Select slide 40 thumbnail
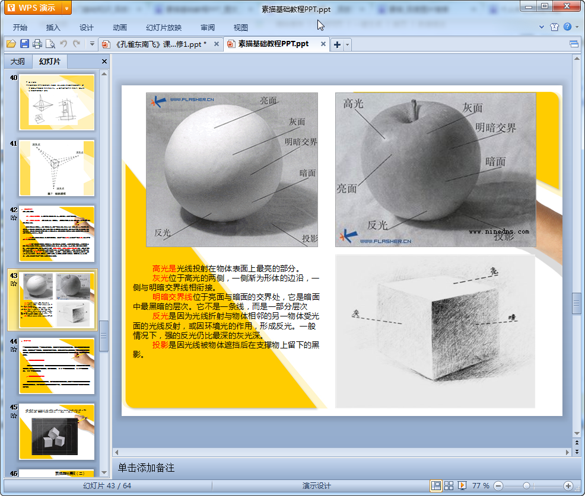Image resolution: width=585 pixels, height=496 pixels. click(57, 102)
